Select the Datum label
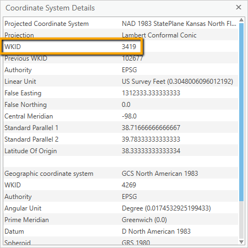The width and height of the screenshot is (248, 248). [x=14, y=231]
